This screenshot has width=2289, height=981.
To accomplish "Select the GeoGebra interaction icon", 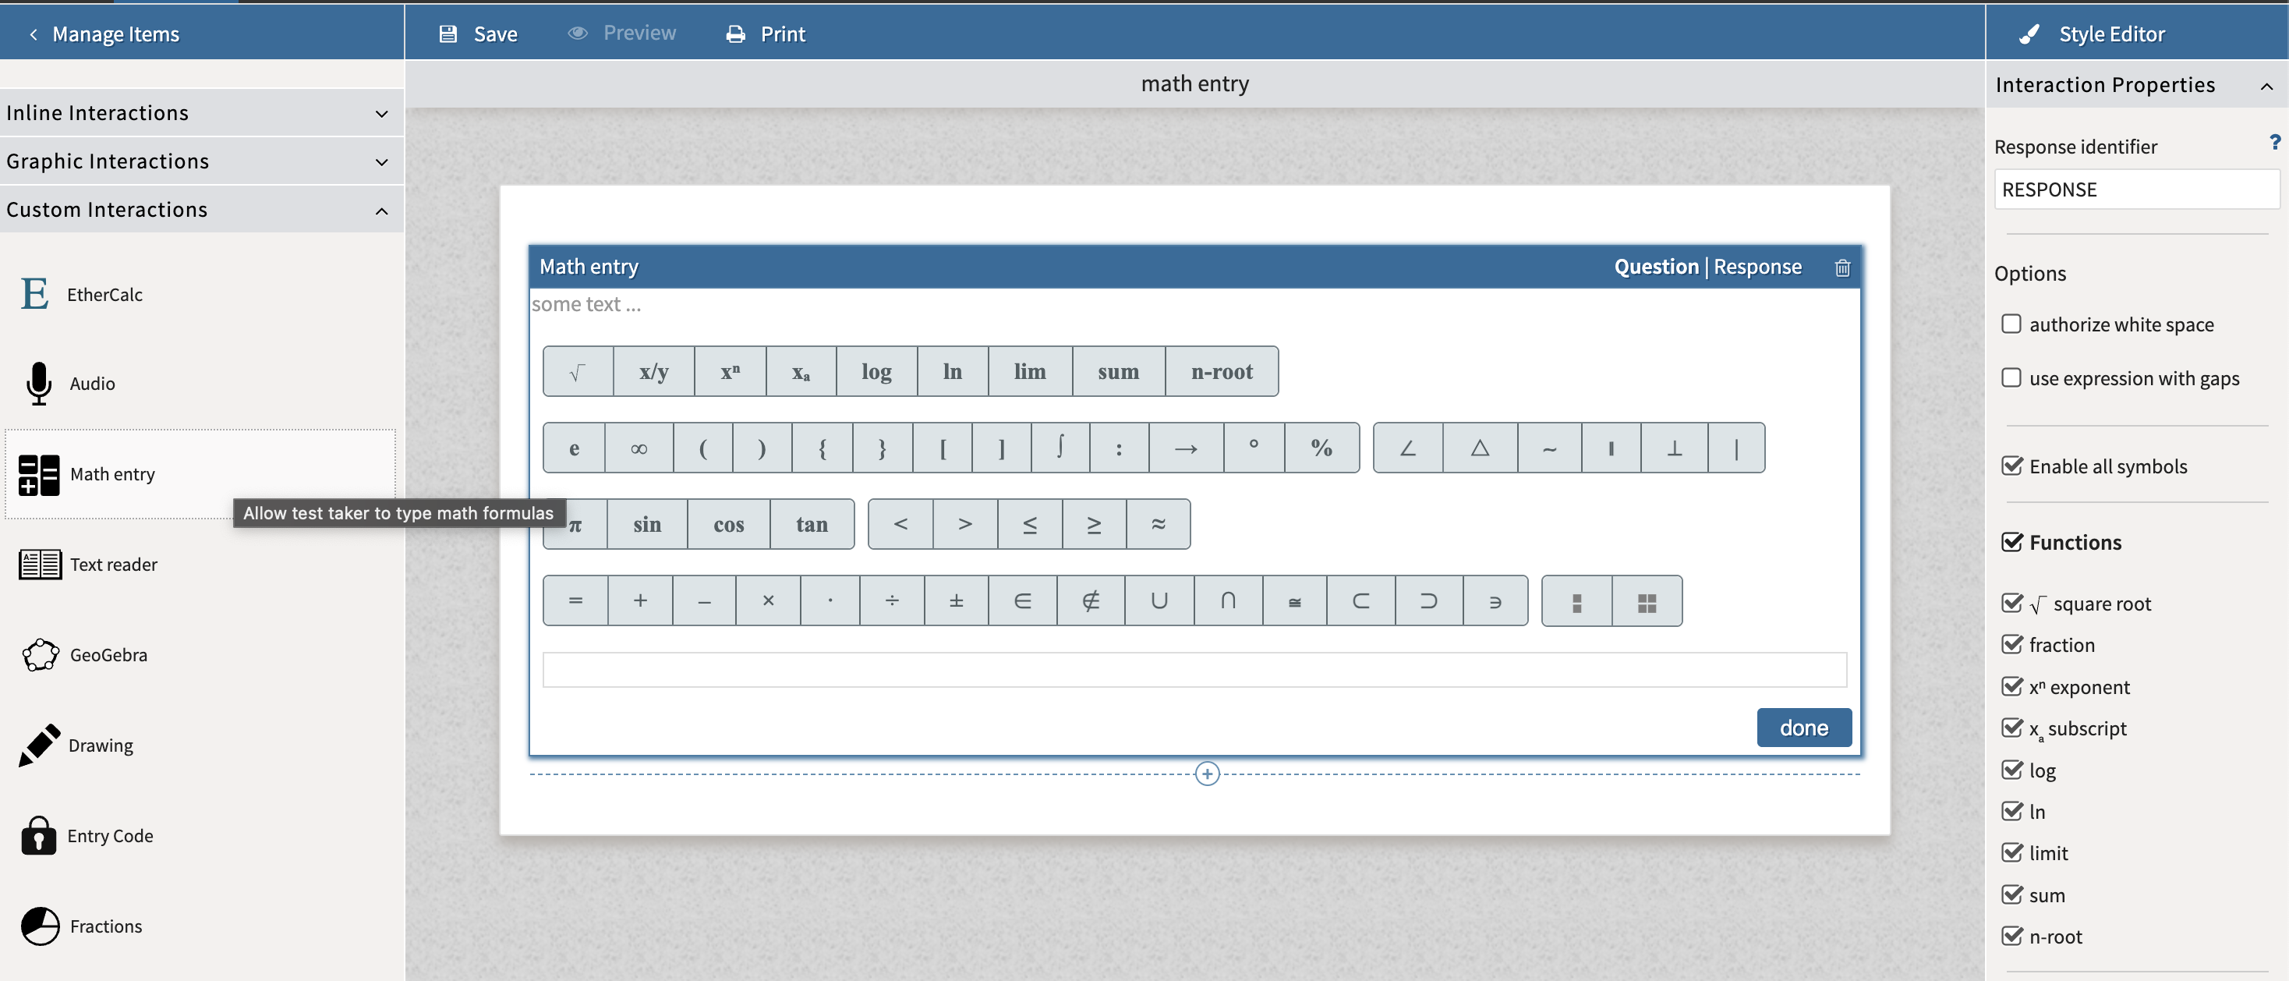I will [39, 655].
